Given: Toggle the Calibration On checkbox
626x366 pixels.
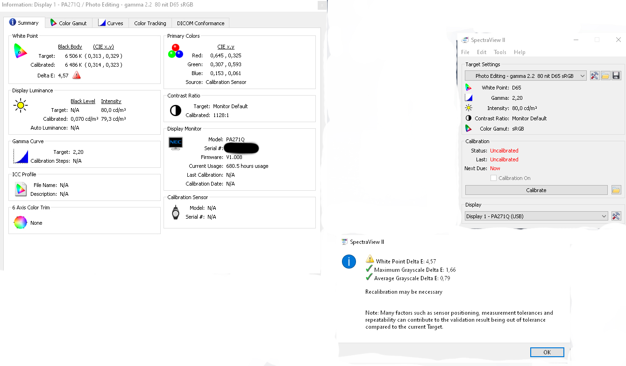Looking at the screenshot, I should pos(493,178).
